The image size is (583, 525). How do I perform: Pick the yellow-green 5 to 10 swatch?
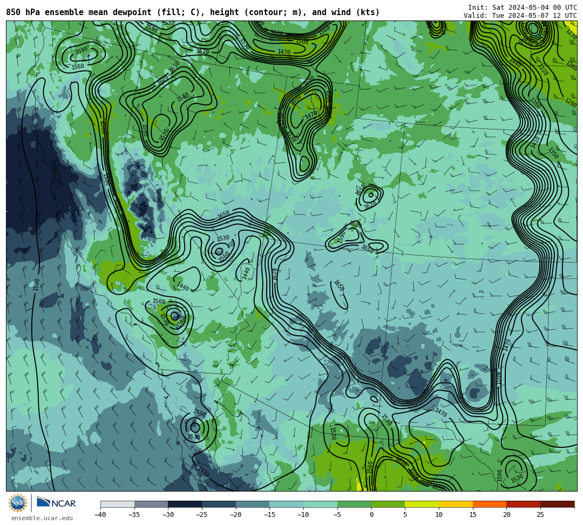point(422,504)
